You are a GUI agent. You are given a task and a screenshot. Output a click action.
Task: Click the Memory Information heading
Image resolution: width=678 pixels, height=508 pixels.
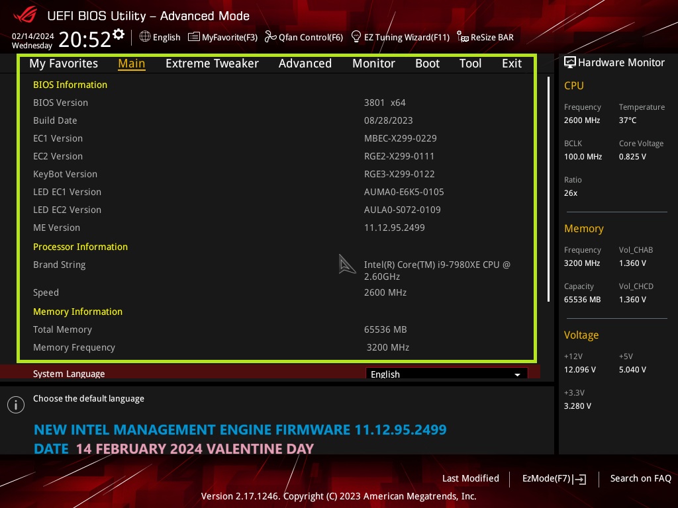click(x=78, y=312)
